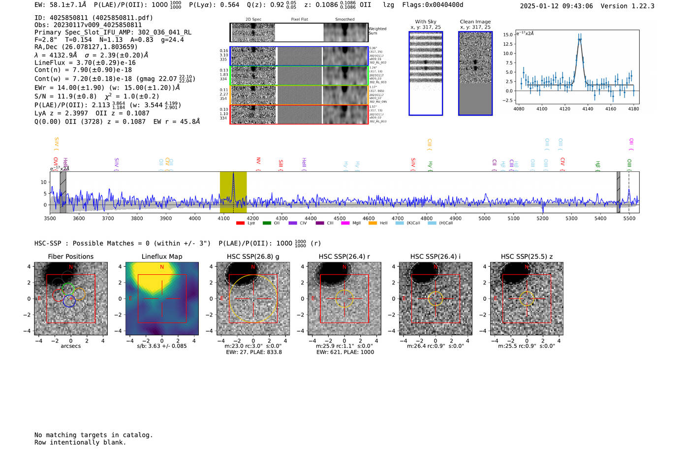
Task: Click the red OVI label at far left
Action: pos(56,164)
